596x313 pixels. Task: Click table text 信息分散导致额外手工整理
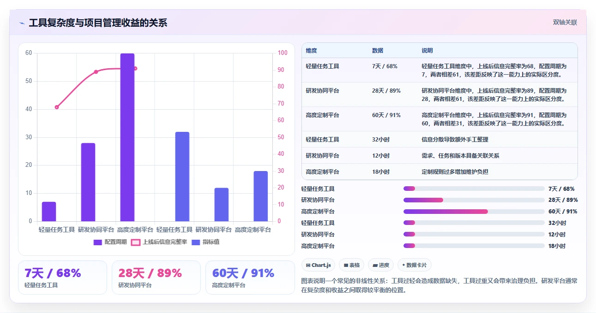click(x=455, y=140)
